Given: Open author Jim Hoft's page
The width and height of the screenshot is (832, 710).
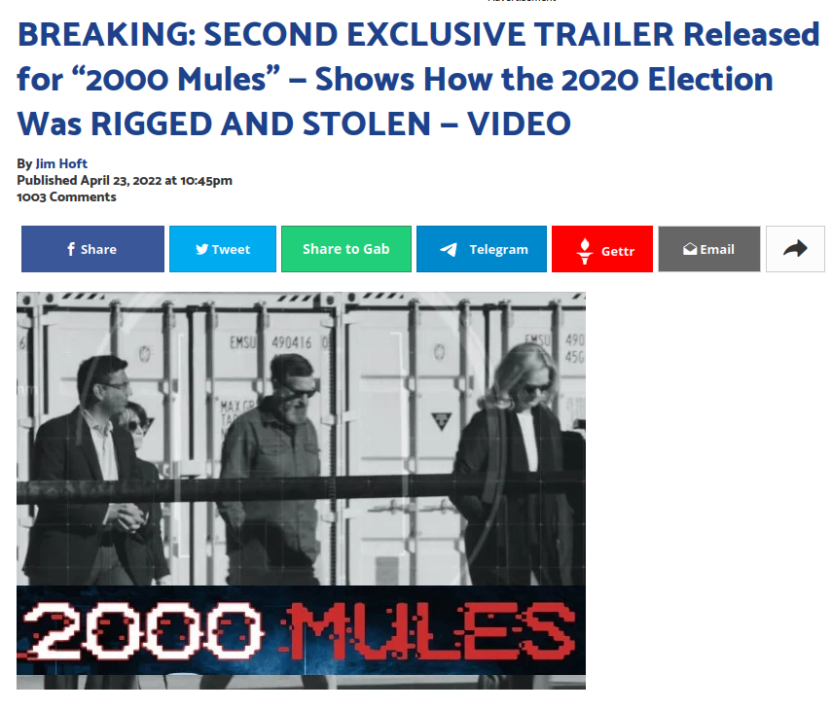Looking at the screenshot, I should [61, 163].
